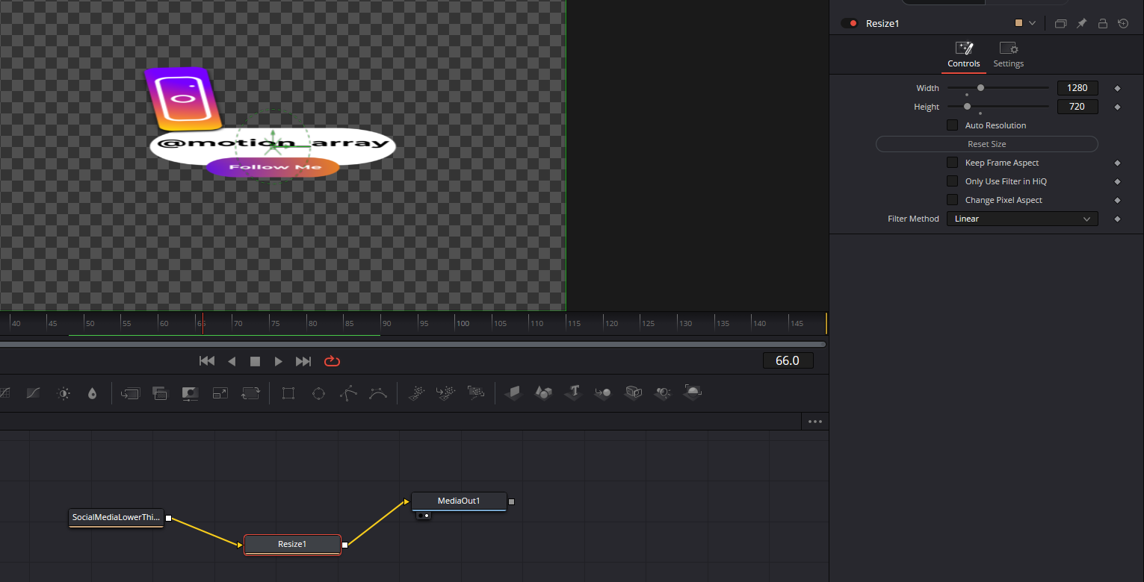
Task: Toggle the Resize1 node enable switch
Action: (850, 23)
